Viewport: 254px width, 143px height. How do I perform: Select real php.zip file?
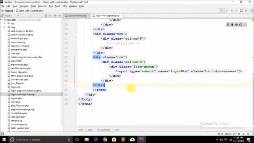click(x=17, y=121)
